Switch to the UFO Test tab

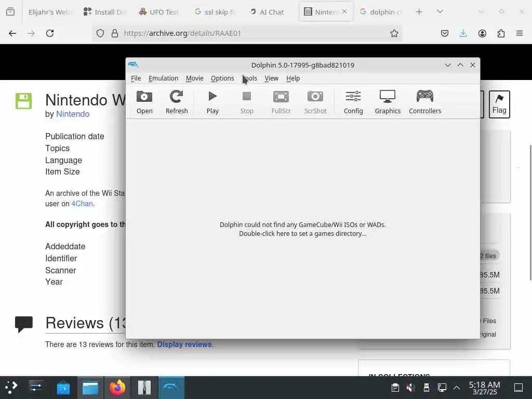tap(160, 12)
